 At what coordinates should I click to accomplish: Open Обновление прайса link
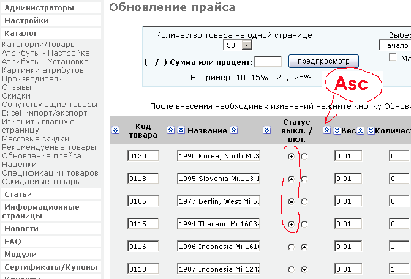tap(42, 156)
